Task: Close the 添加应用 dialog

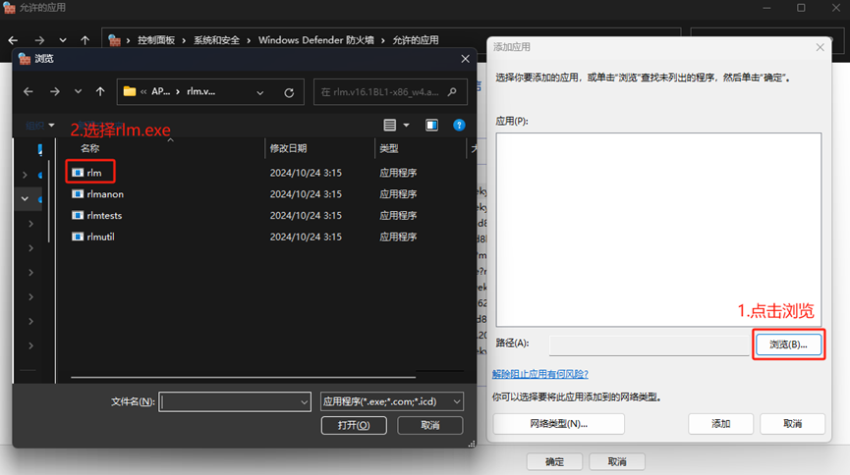Action: pos(821,48)
